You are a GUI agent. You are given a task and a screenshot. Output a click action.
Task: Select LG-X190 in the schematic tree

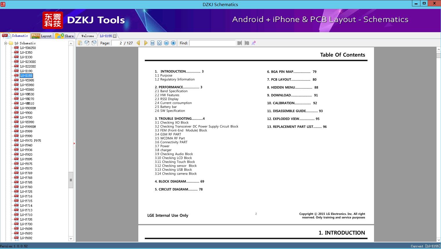click(26, 71)
